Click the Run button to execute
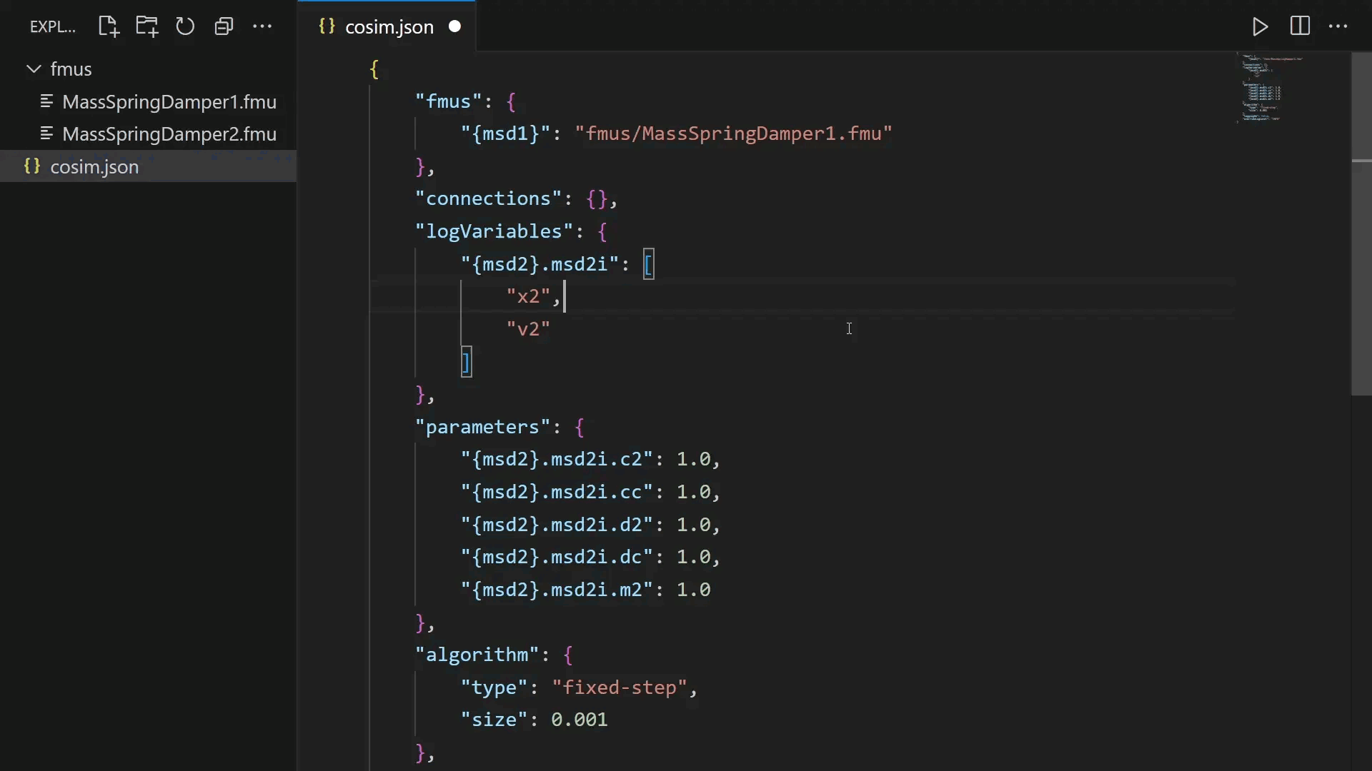1372x771 pixels. click(1260, 26)
